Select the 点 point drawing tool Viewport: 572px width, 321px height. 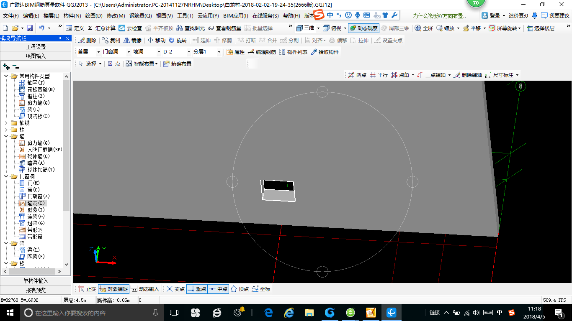coord(114,64)
